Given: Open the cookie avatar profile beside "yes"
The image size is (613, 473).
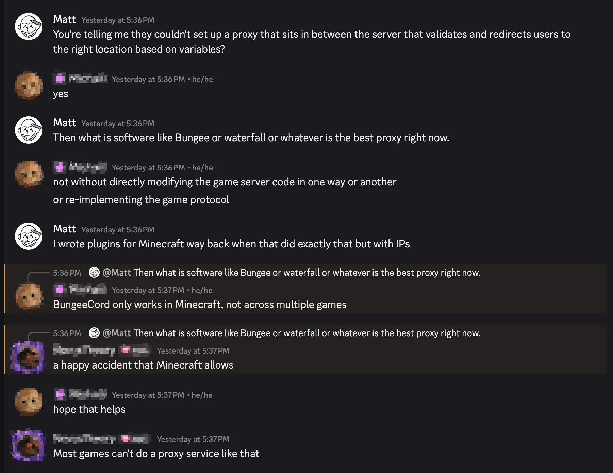Looking at the screenshot, I should tap(29, 85).
